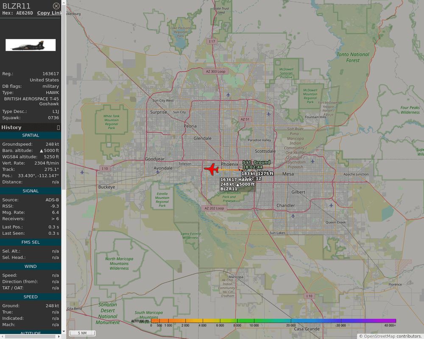
Task: Click the airport icon north of Phoenix near I 17
Action: point(228,94)
